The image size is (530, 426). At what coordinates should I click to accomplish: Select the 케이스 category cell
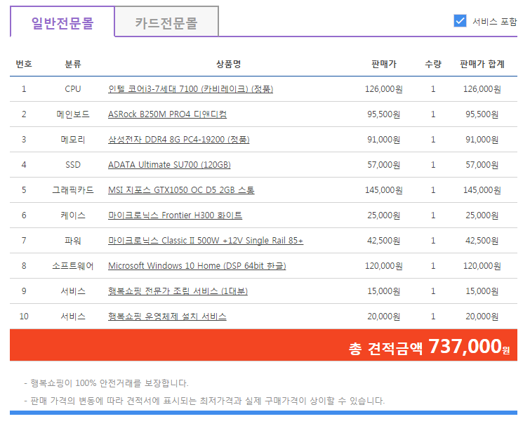point(73,215)
